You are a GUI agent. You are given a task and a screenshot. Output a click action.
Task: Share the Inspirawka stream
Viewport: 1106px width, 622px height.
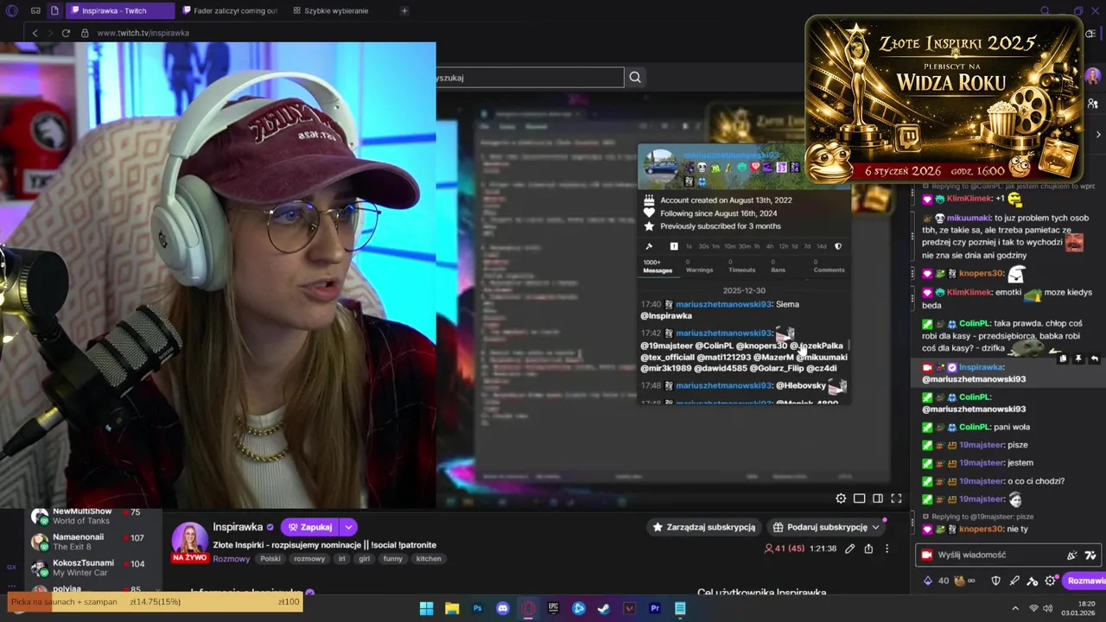868,549
